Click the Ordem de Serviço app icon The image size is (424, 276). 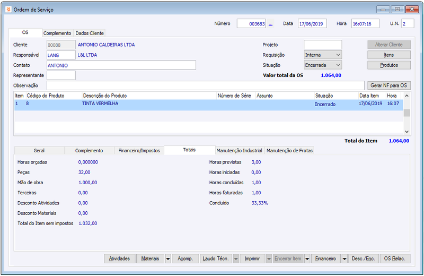coord(8,10)
